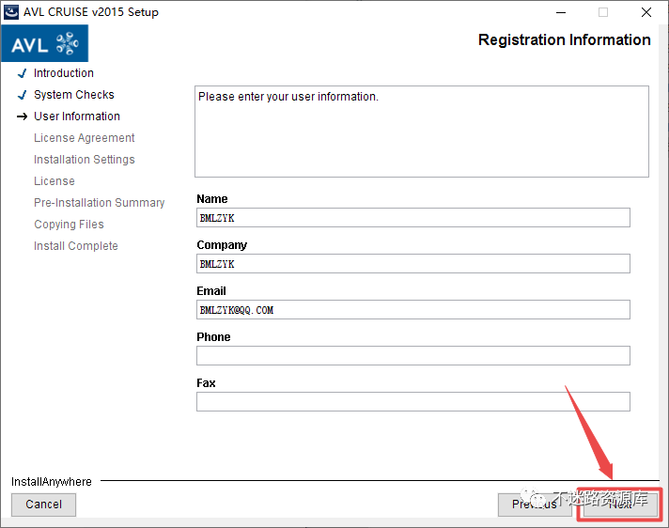Click the License step in sidebar
The width and height of the screenshot is (669, 528).
54,181
